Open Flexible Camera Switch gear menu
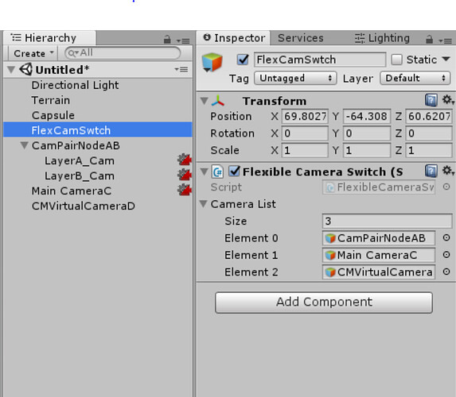Viewport: 456px width, 397px height. (448, 171)
